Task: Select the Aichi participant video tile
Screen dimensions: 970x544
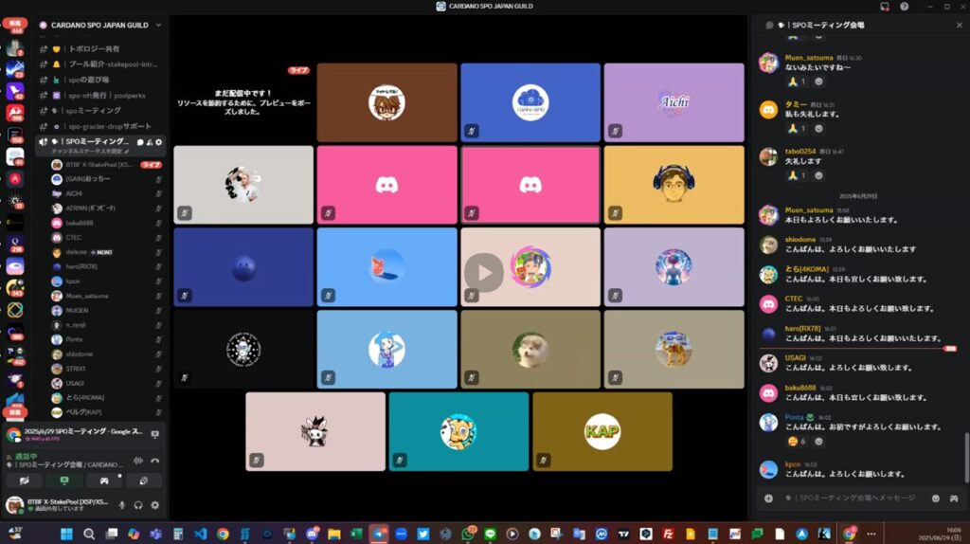Action: (674, 102)
